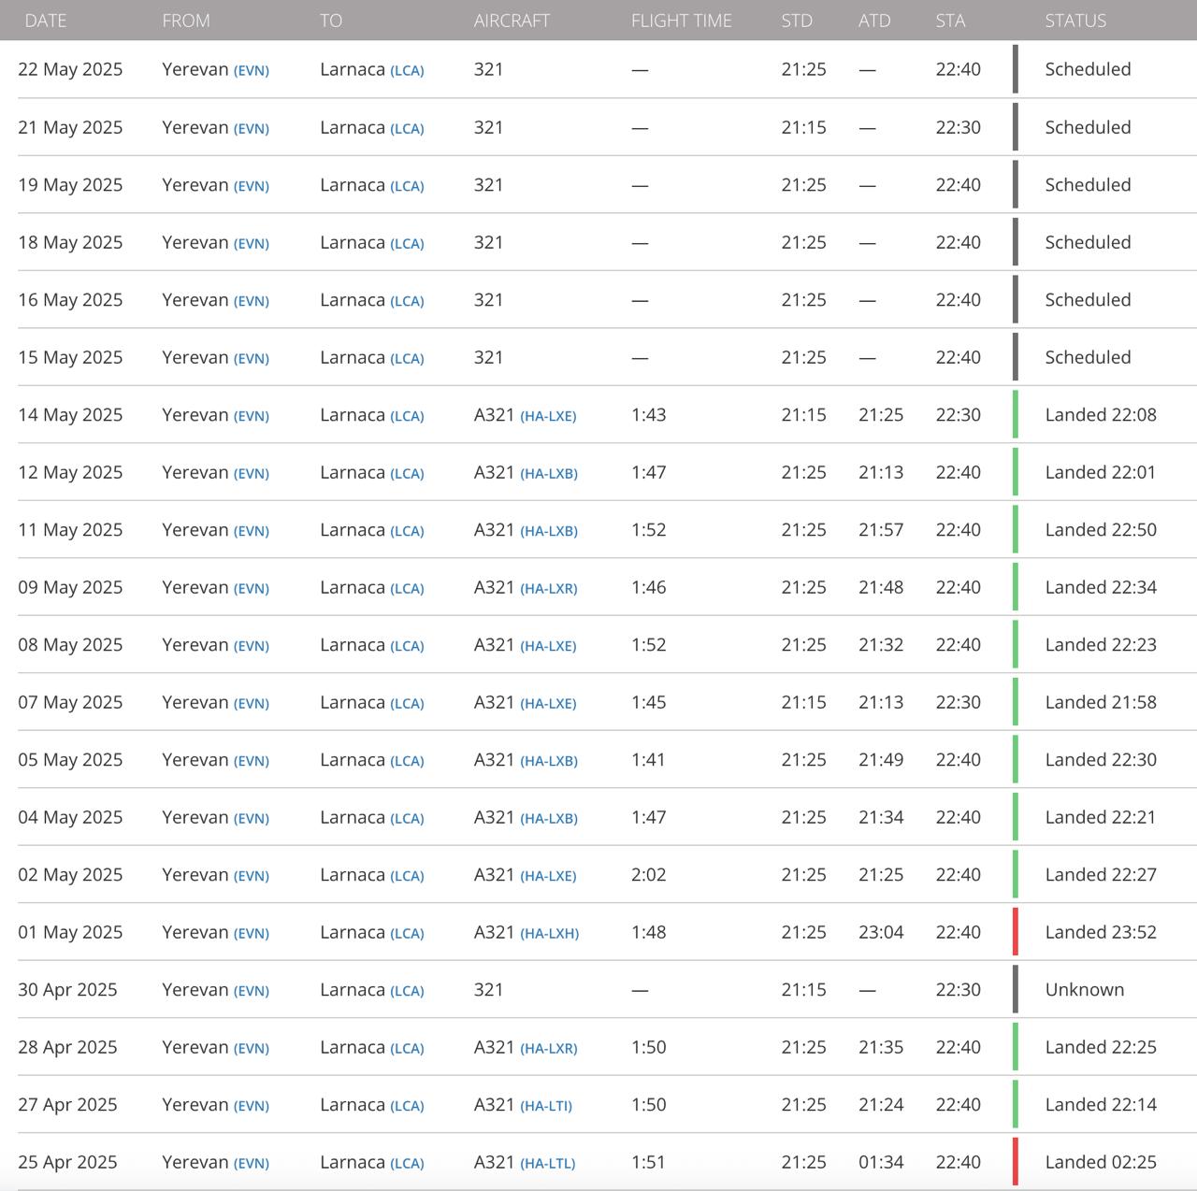1197x1191 pixels.
Task: Click the FLIGHT TIME column header
Action: coord(682,21)
